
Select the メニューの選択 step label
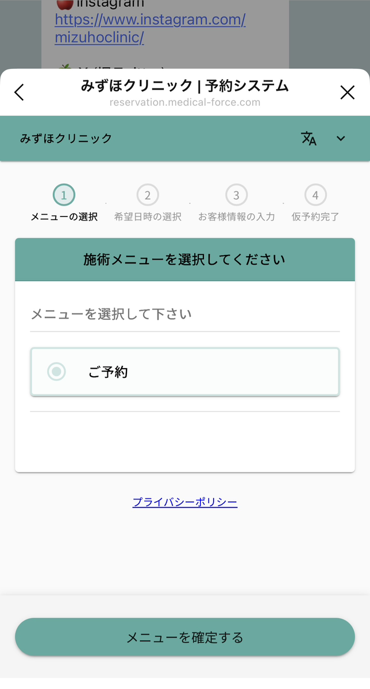64,217
